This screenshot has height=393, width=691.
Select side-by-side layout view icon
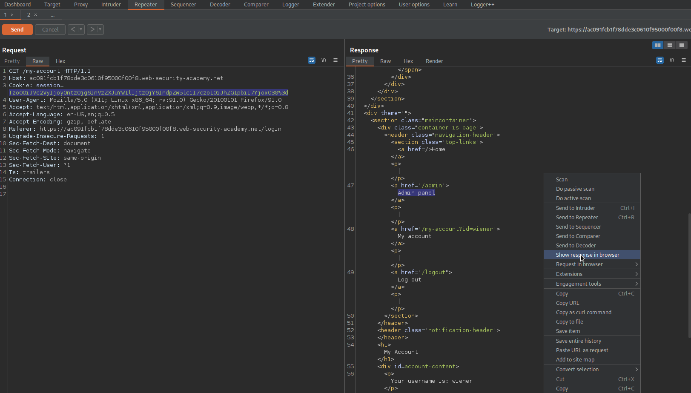[x=658, y=45]
